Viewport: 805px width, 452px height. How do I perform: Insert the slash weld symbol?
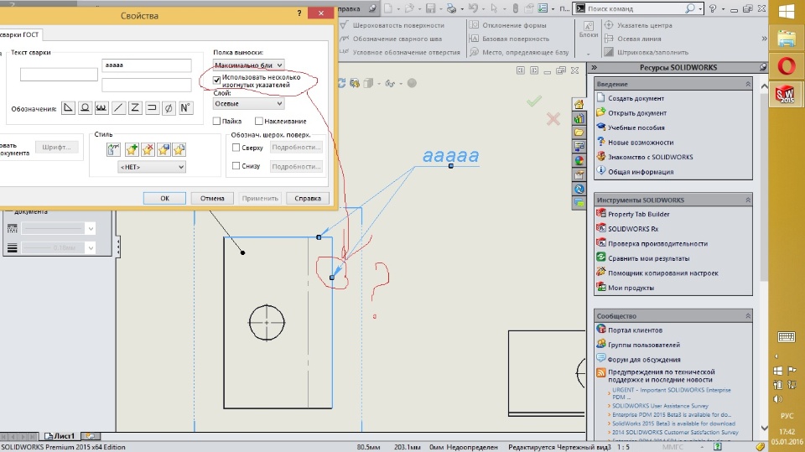pos(118,108)
